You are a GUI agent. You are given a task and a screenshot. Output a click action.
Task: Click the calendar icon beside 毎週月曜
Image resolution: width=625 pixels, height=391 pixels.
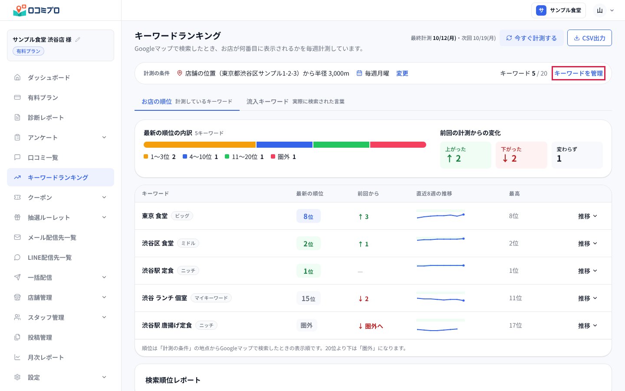point(359,73)
